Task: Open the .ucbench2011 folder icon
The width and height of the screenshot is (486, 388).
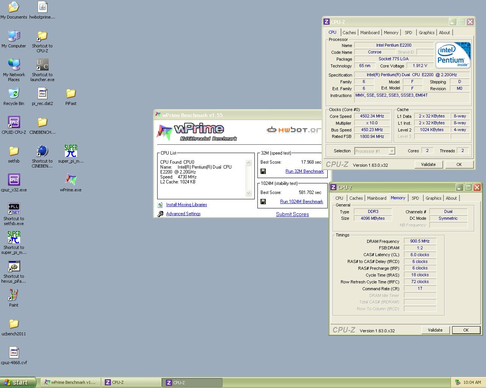Action: (14, 327)
